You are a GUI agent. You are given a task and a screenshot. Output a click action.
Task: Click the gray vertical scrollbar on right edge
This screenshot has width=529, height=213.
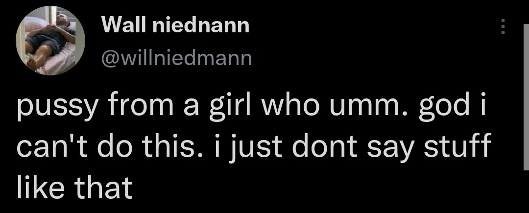point(526,98)
